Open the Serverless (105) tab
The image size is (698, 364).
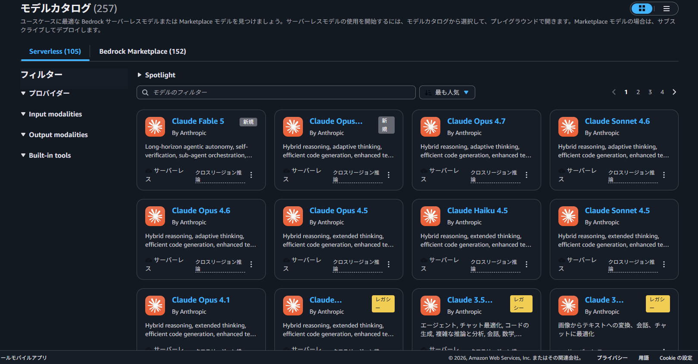(55, 52)
